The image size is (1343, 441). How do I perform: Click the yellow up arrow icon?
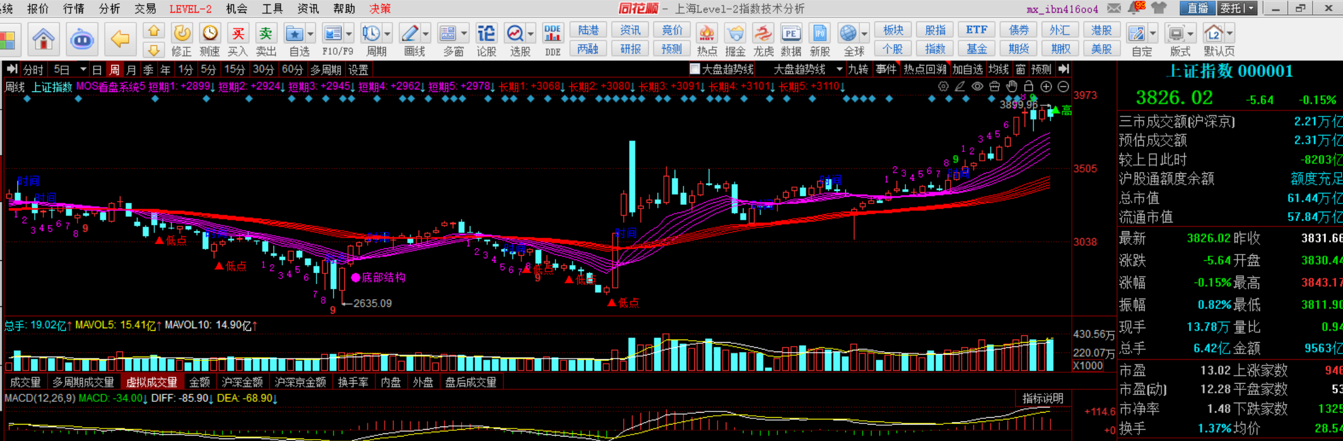[153, 31]
